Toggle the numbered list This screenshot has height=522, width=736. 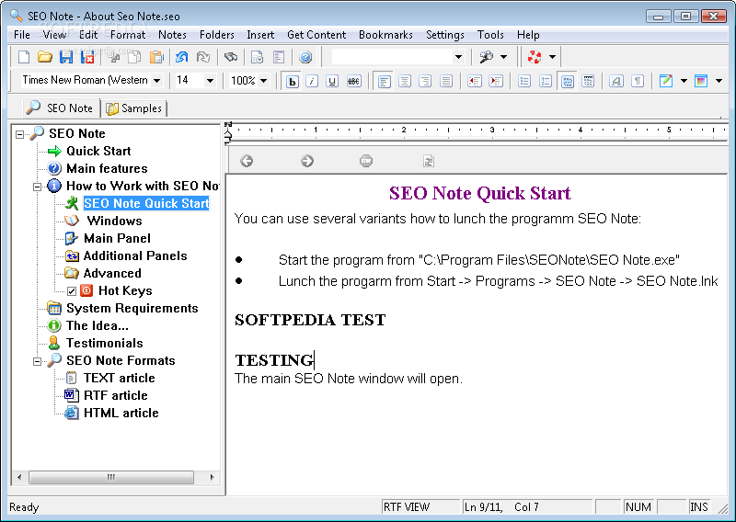[546, 81]
